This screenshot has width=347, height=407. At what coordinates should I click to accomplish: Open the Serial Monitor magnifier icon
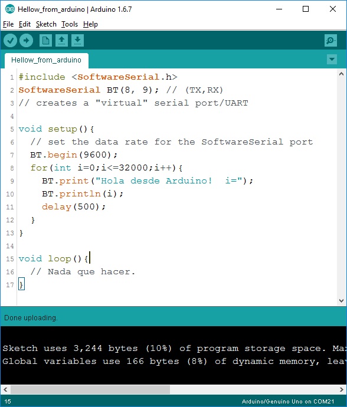[x=330, y=41]
